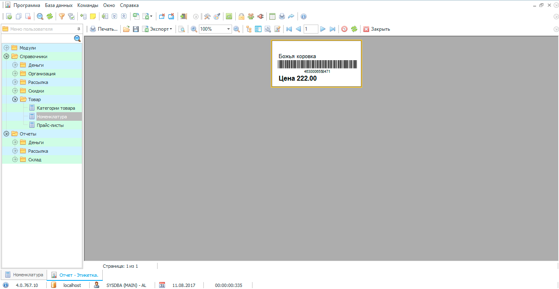Click the delete record icon with red cross
Screen dimensions: 559x289
(28, 16)
